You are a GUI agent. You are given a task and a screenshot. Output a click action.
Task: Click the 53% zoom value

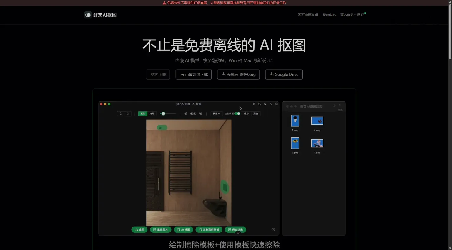(x=193, y=114)
